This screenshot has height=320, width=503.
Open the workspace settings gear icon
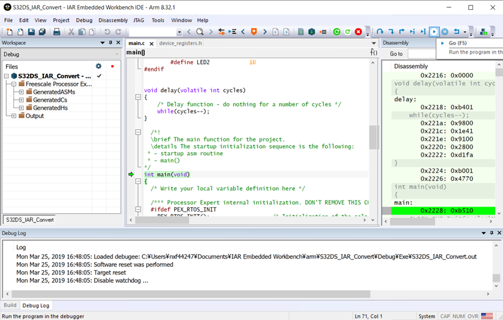(98, 66)
